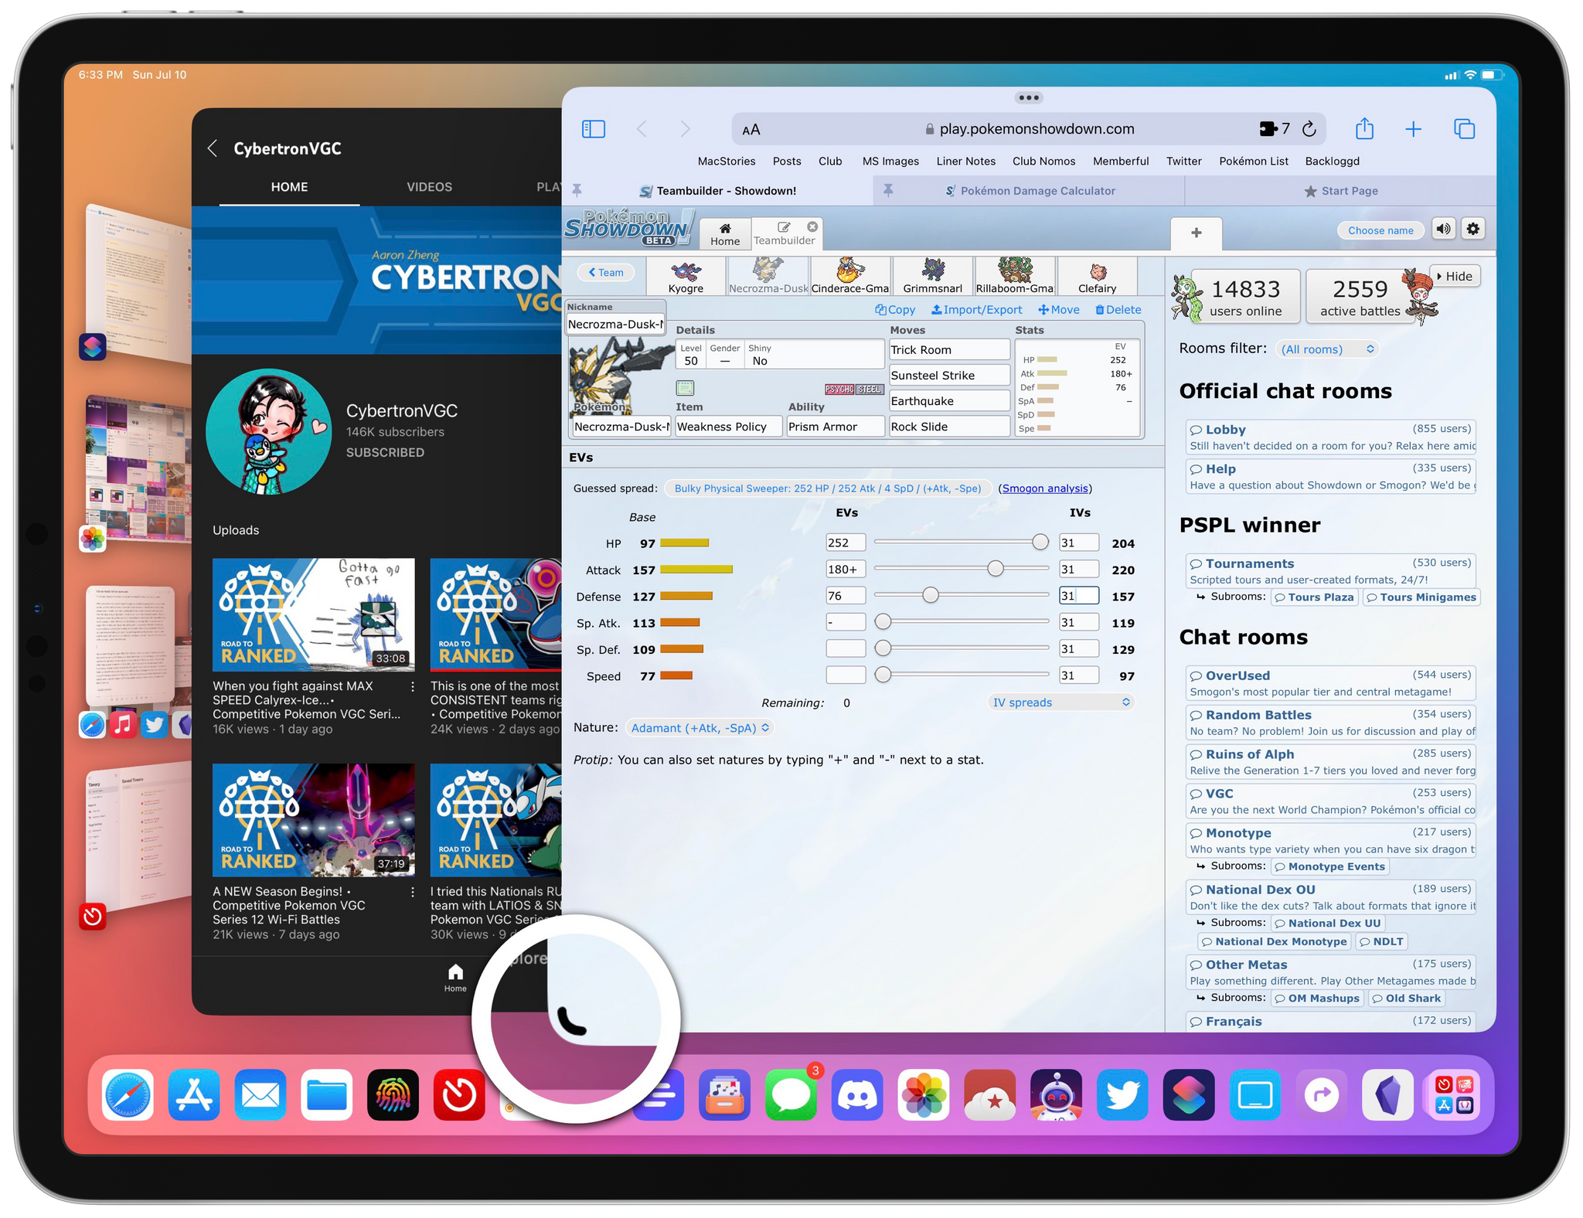This screenshot has height=1218, width=1583.
Task: Return to the Team list
Action: tap(606, 272)
